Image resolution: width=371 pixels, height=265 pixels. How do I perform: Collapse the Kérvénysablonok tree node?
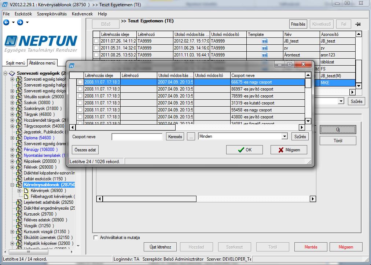(12, 185)
